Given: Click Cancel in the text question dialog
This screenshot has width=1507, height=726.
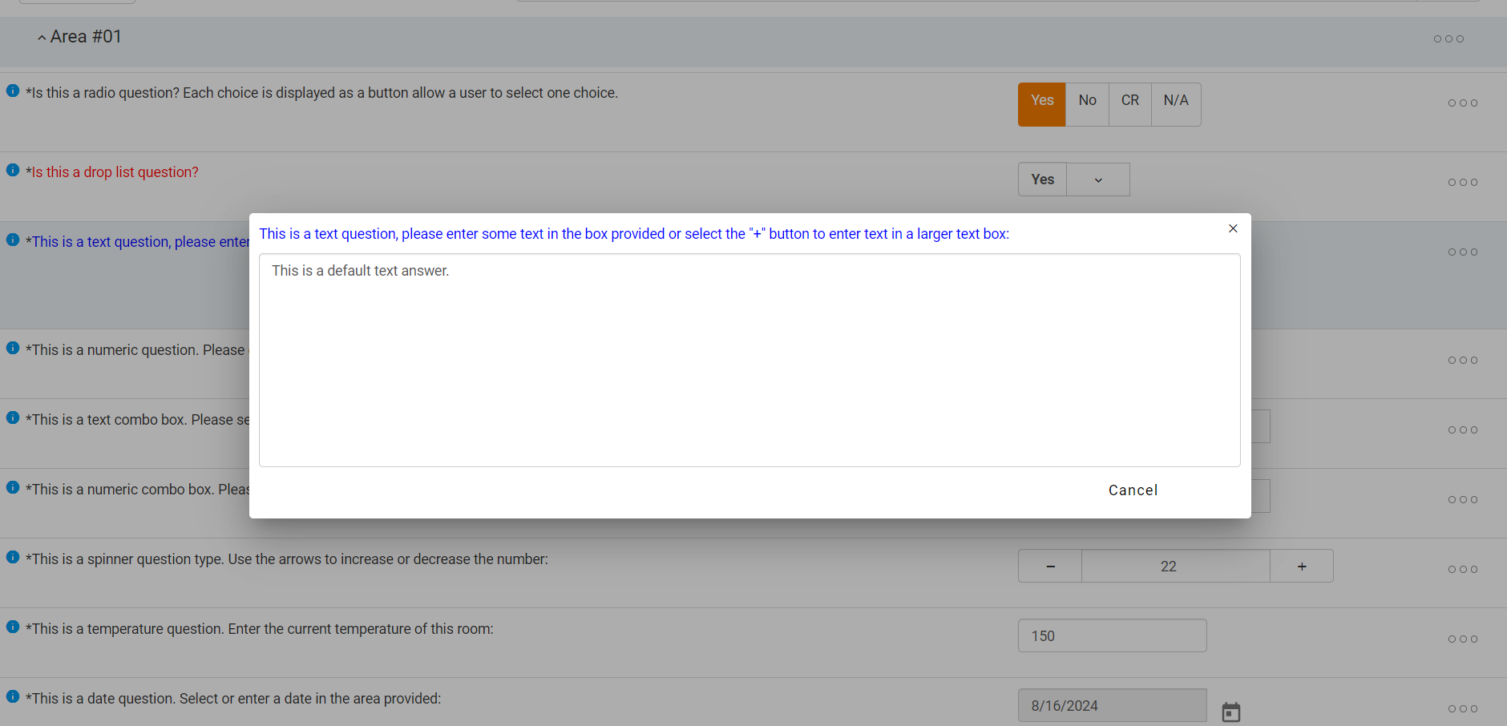Looking at the screenshot, I should click(1133, 490).
